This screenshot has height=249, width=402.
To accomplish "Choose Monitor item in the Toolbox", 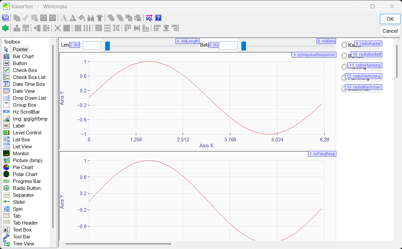I will pyautogui.click(x=21, y=153).
